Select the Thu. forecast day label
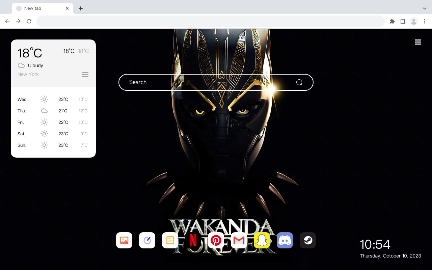The image size is (432, 270). 22,111
